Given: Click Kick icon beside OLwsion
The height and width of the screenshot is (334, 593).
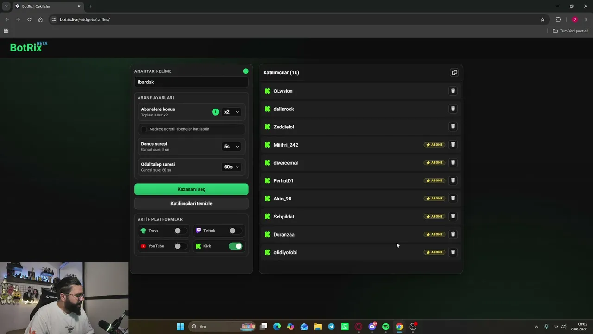Looking at the screenshot, I should click(x=267, y=91).
